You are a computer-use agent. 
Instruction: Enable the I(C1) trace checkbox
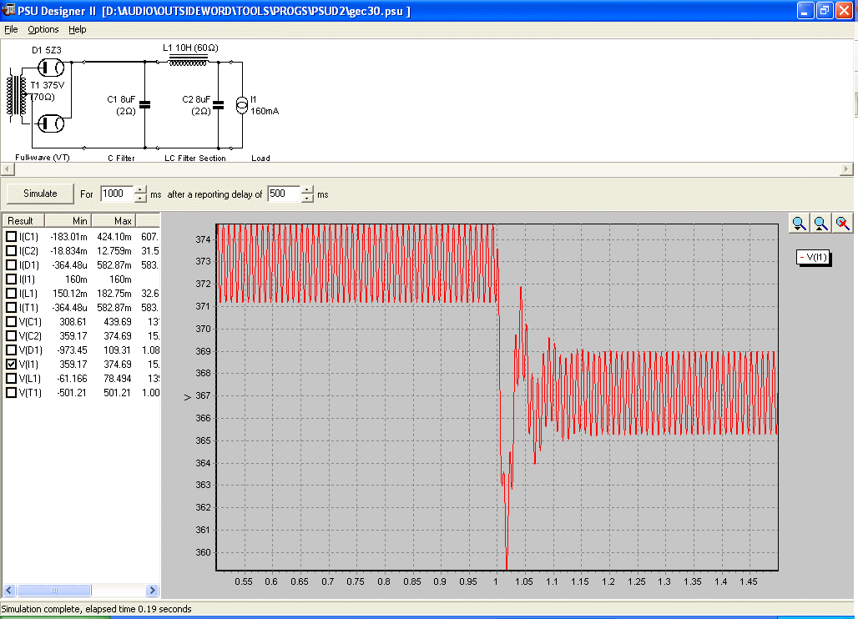coord(11,237)
